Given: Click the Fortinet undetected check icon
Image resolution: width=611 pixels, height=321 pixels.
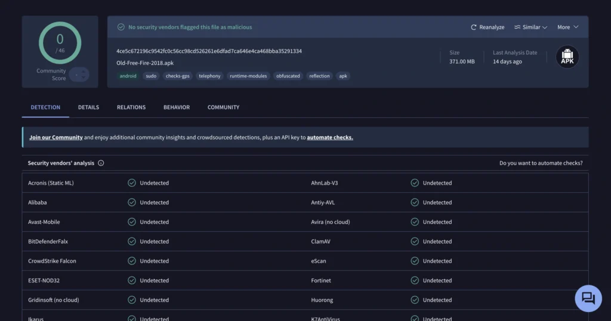Looking at the screenshot, I should (x=415, y=280).
